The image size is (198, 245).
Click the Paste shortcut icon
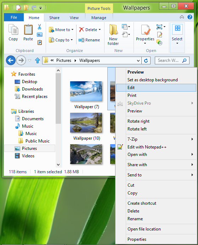40,42
